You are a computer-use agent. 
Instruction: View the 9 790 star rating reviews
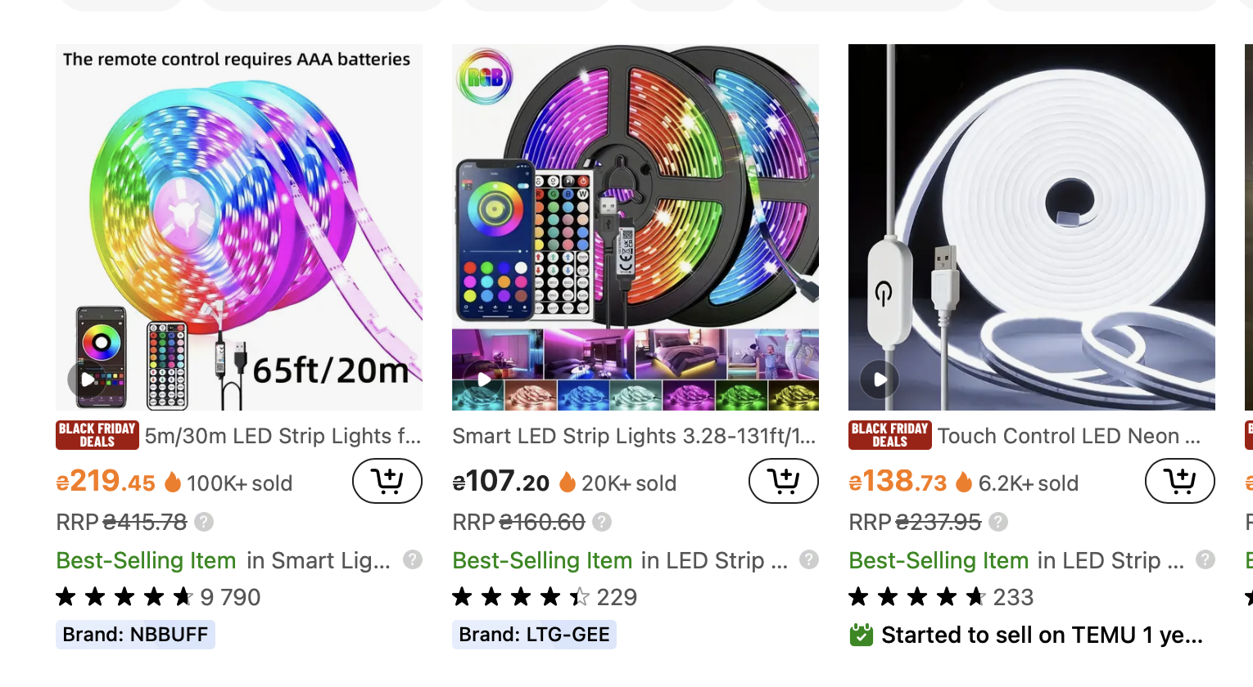[x=158, y=597]
